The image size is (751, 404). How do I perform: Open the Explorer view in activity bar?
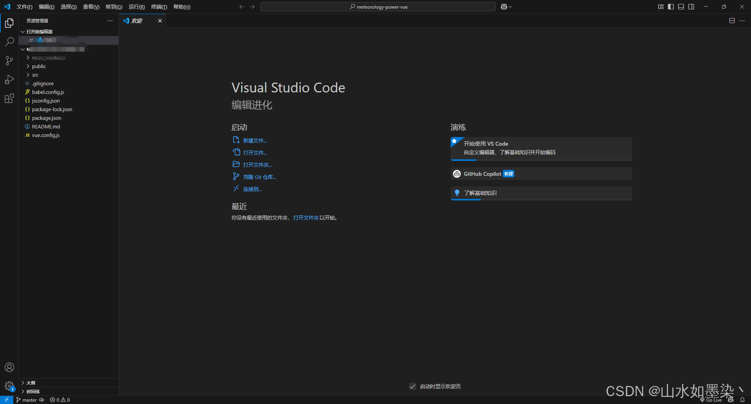coord(9,23)
